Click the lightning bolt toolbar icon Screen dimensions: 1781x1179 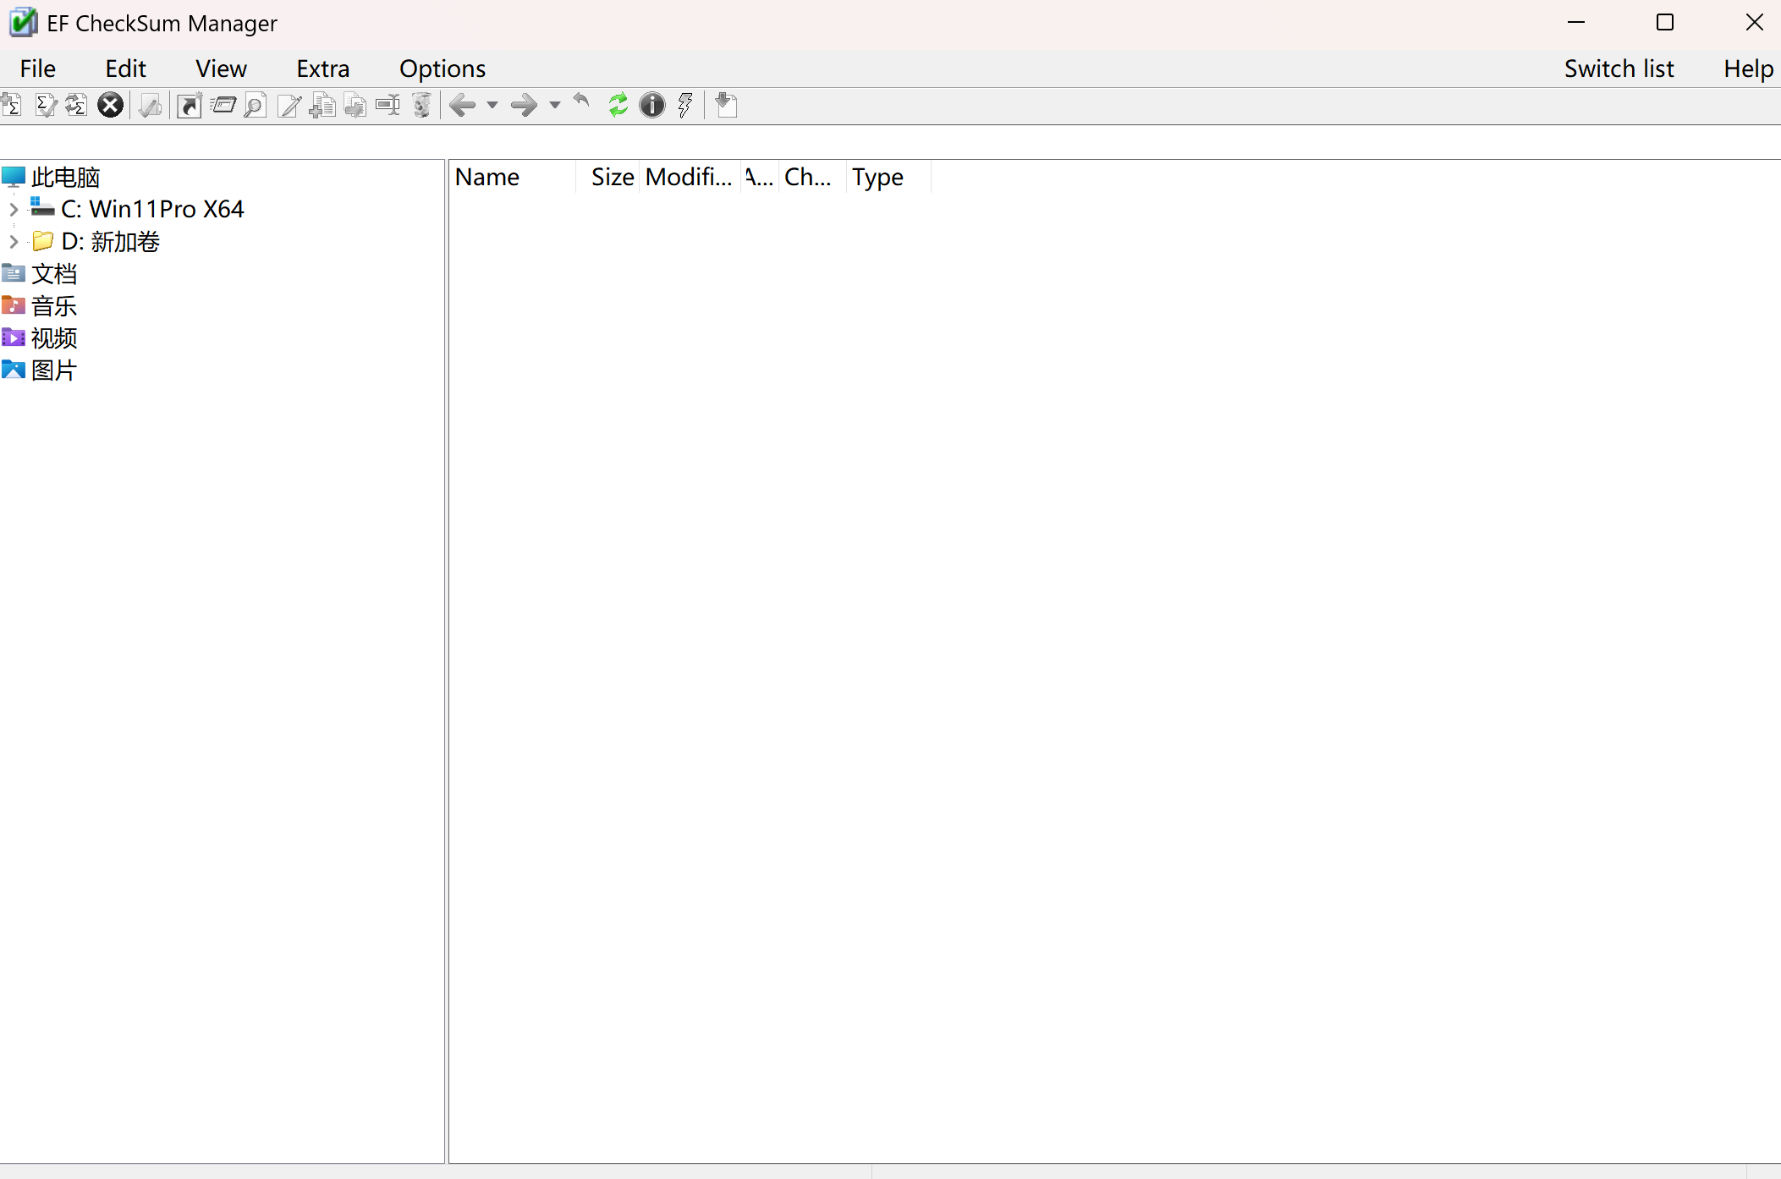coord(685,105)
